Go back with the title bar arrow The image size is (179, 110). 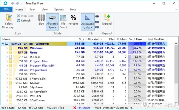[x=13, y=3]
